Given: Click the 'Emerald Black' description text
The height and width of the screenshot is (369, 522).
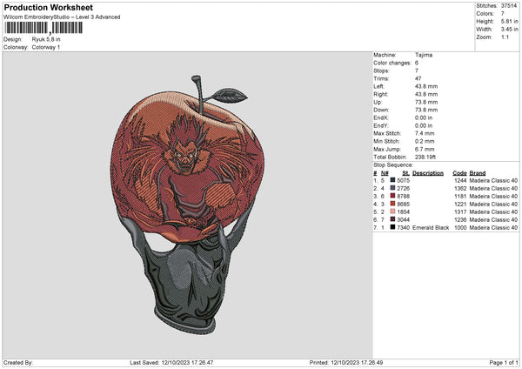Looking at the screenshot, I should pos(431,227).
